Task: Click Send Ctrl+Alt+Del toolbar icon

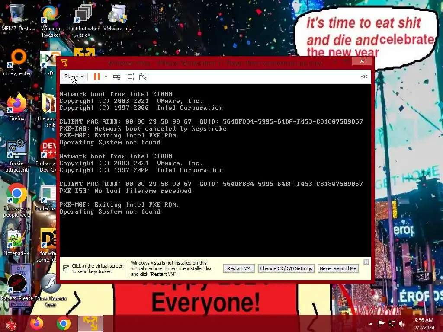Action: coord(117,77)
